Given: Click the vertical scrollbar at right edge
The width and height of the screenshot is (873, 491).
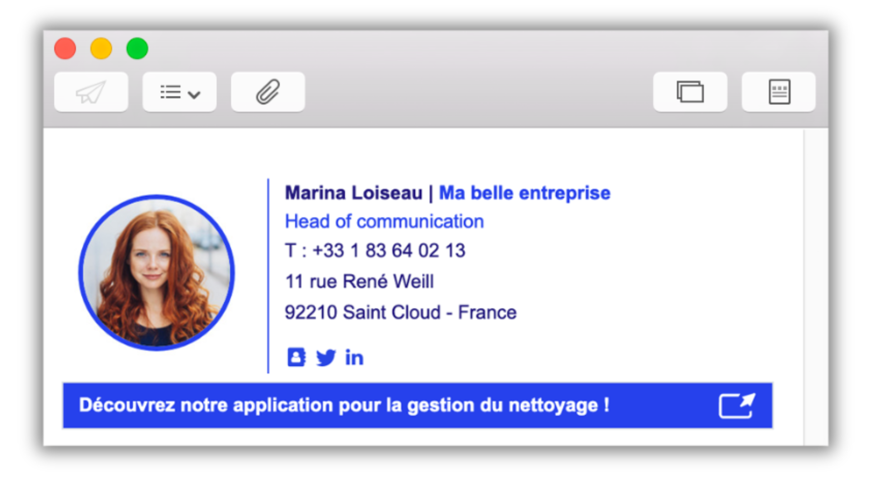Looking at the screenshot, I should pyautogui.click(x=816, y=286).
